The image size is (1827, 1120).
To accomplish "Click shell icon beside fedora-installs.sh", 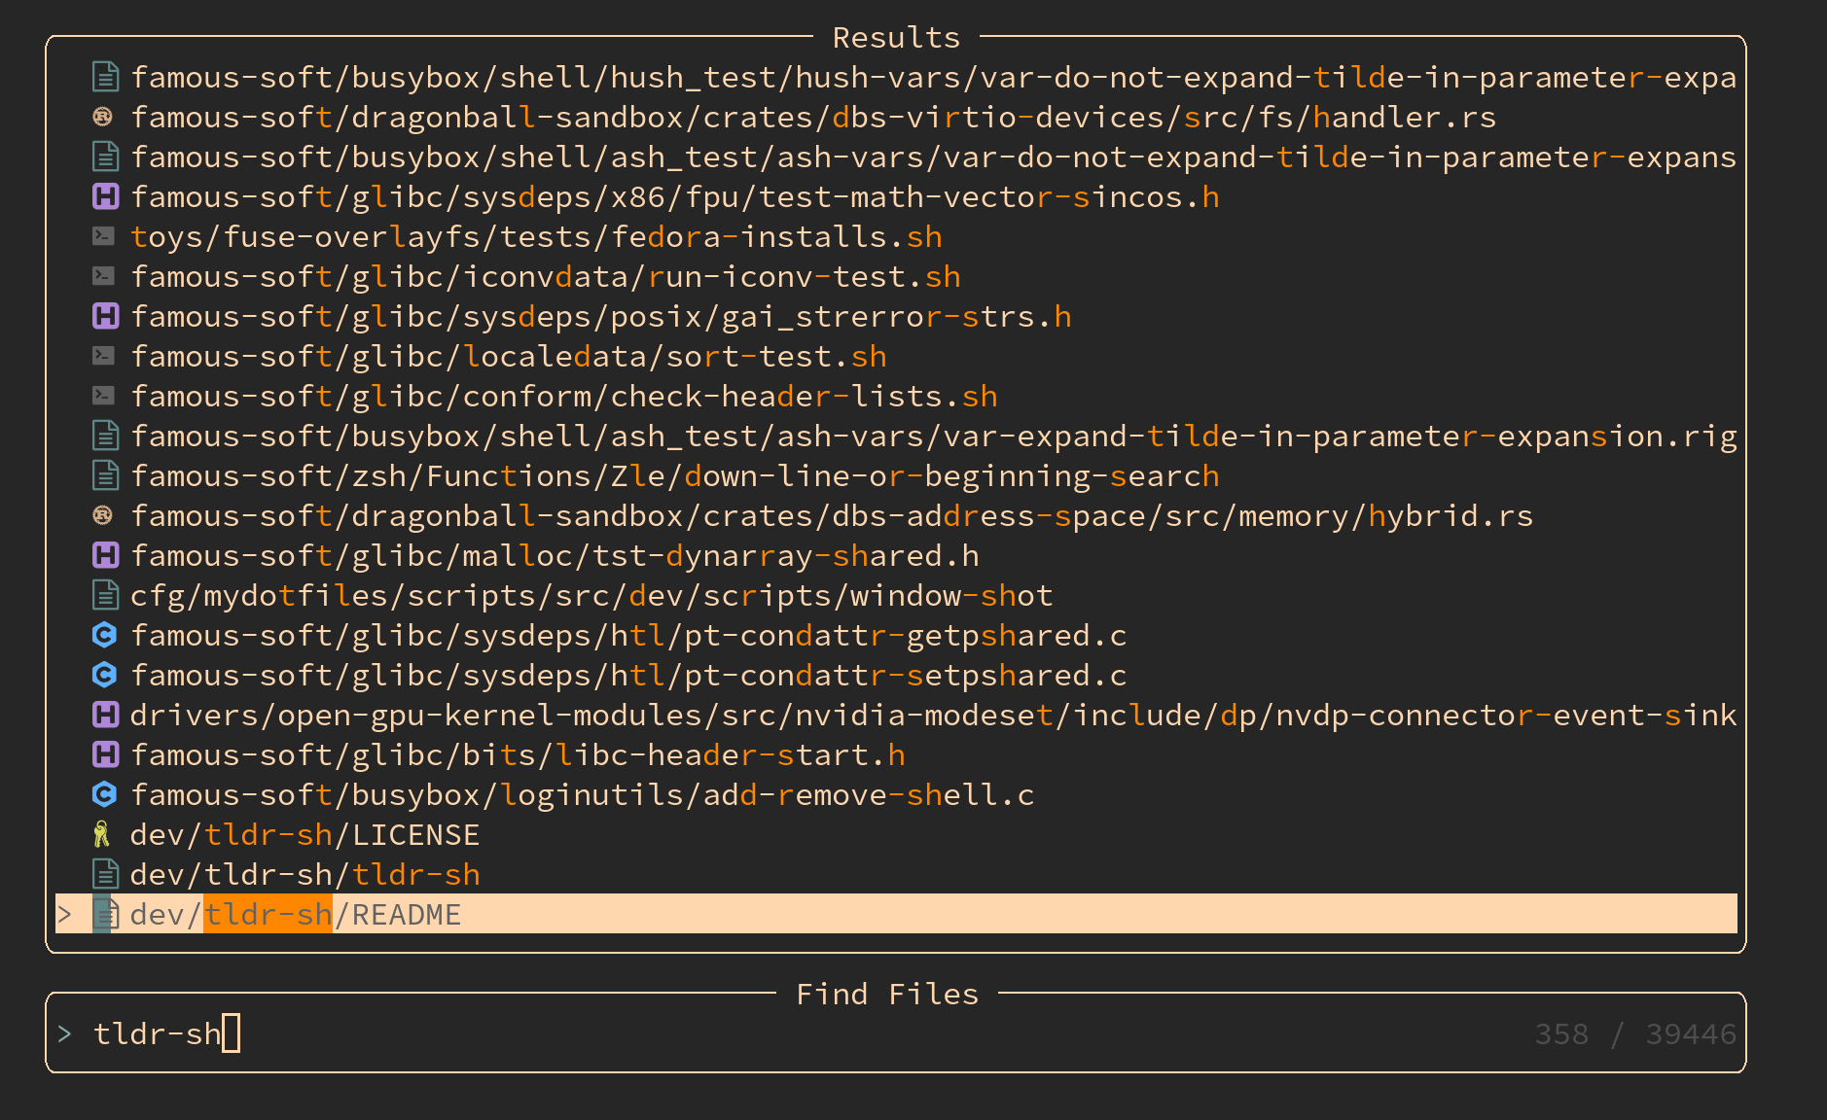I will click(x=103, y=236).
